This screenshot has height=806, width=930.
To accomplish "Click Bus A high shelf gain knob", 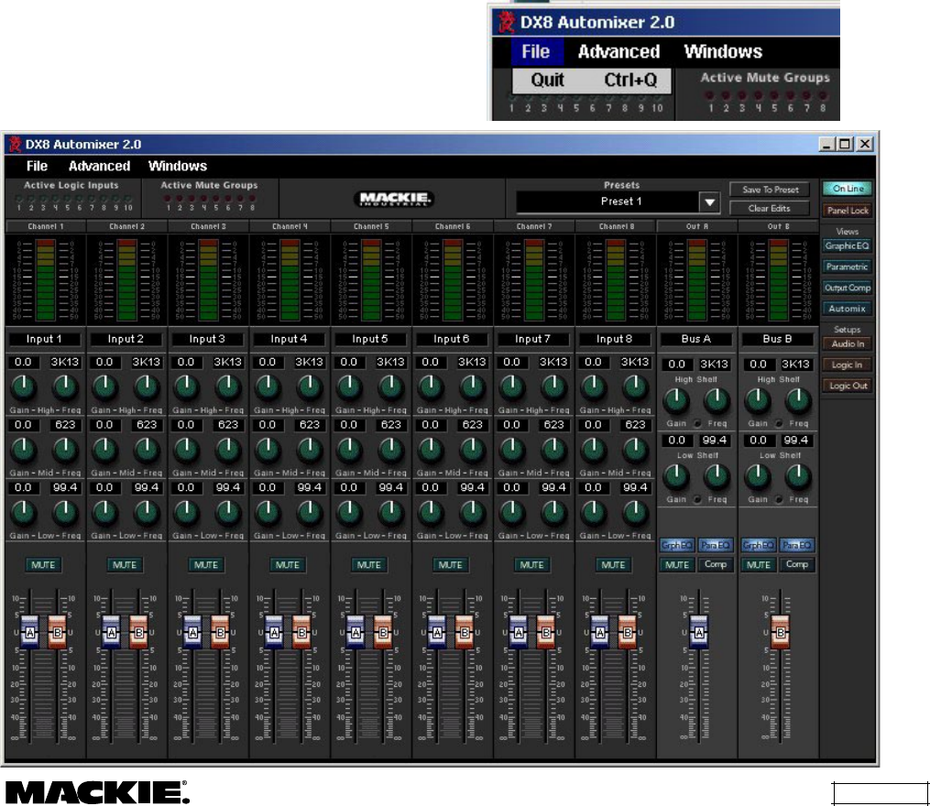I will pyautogui.click(x=676, y=401).
